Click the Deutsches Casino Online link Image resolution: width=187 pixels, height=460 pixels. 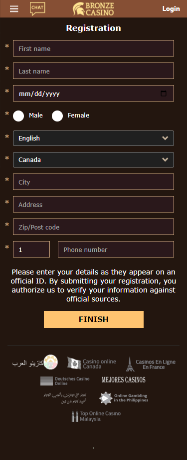(x=65, y=381)
